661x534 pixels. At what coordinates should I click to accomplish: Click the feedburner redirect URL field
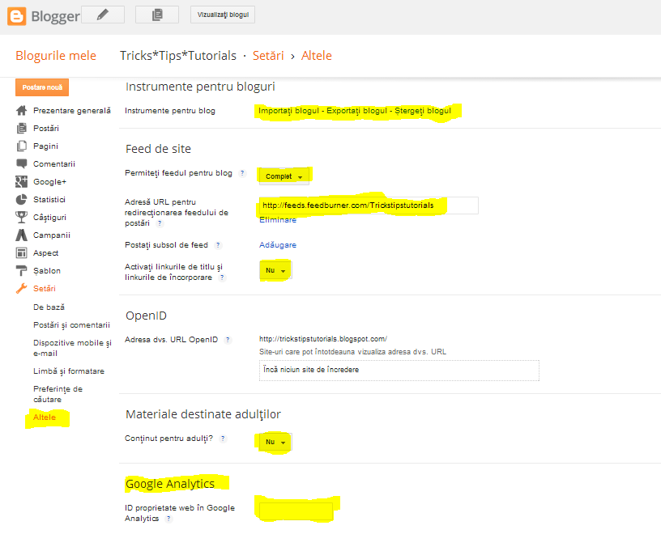[369, 206]
